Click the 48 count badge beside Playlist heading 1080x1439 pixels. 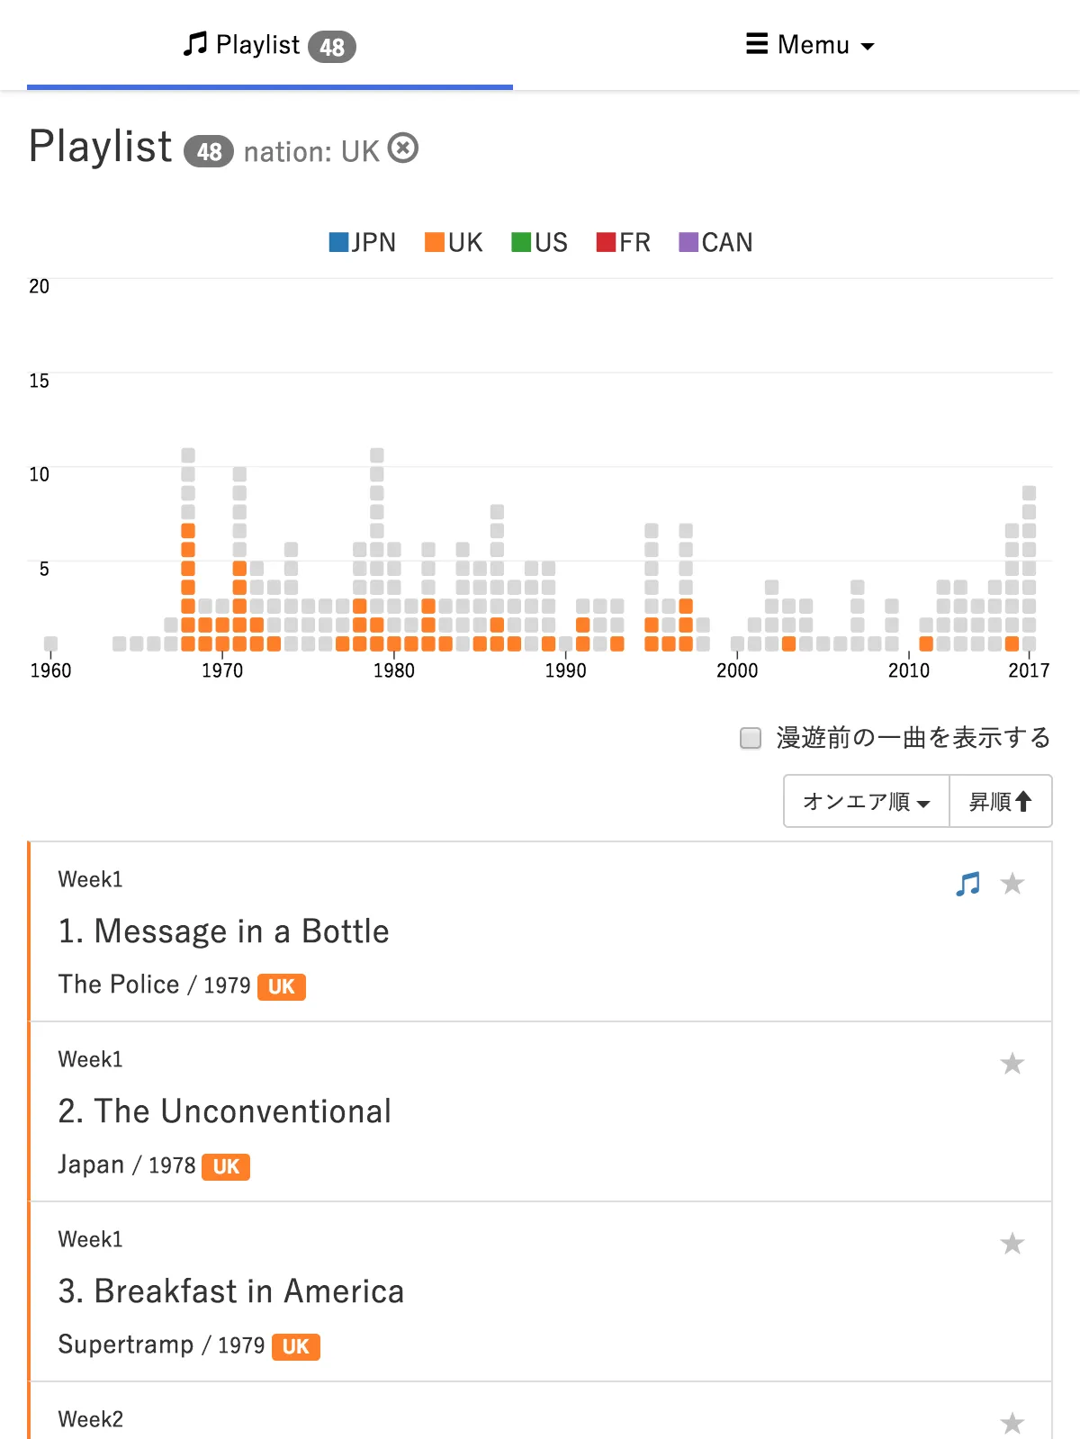[x=209, y=151]
